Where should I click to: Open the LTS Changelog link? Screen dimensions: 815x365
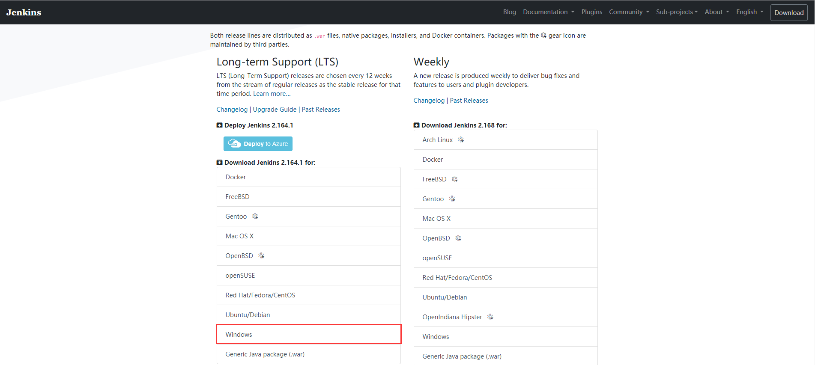tap(232, 110)
